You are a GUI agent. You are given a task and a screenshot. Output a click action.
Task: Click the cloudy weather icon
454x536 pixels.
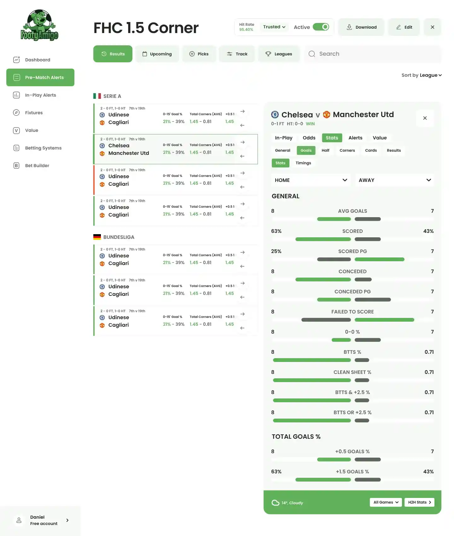[x=276, y=503]
